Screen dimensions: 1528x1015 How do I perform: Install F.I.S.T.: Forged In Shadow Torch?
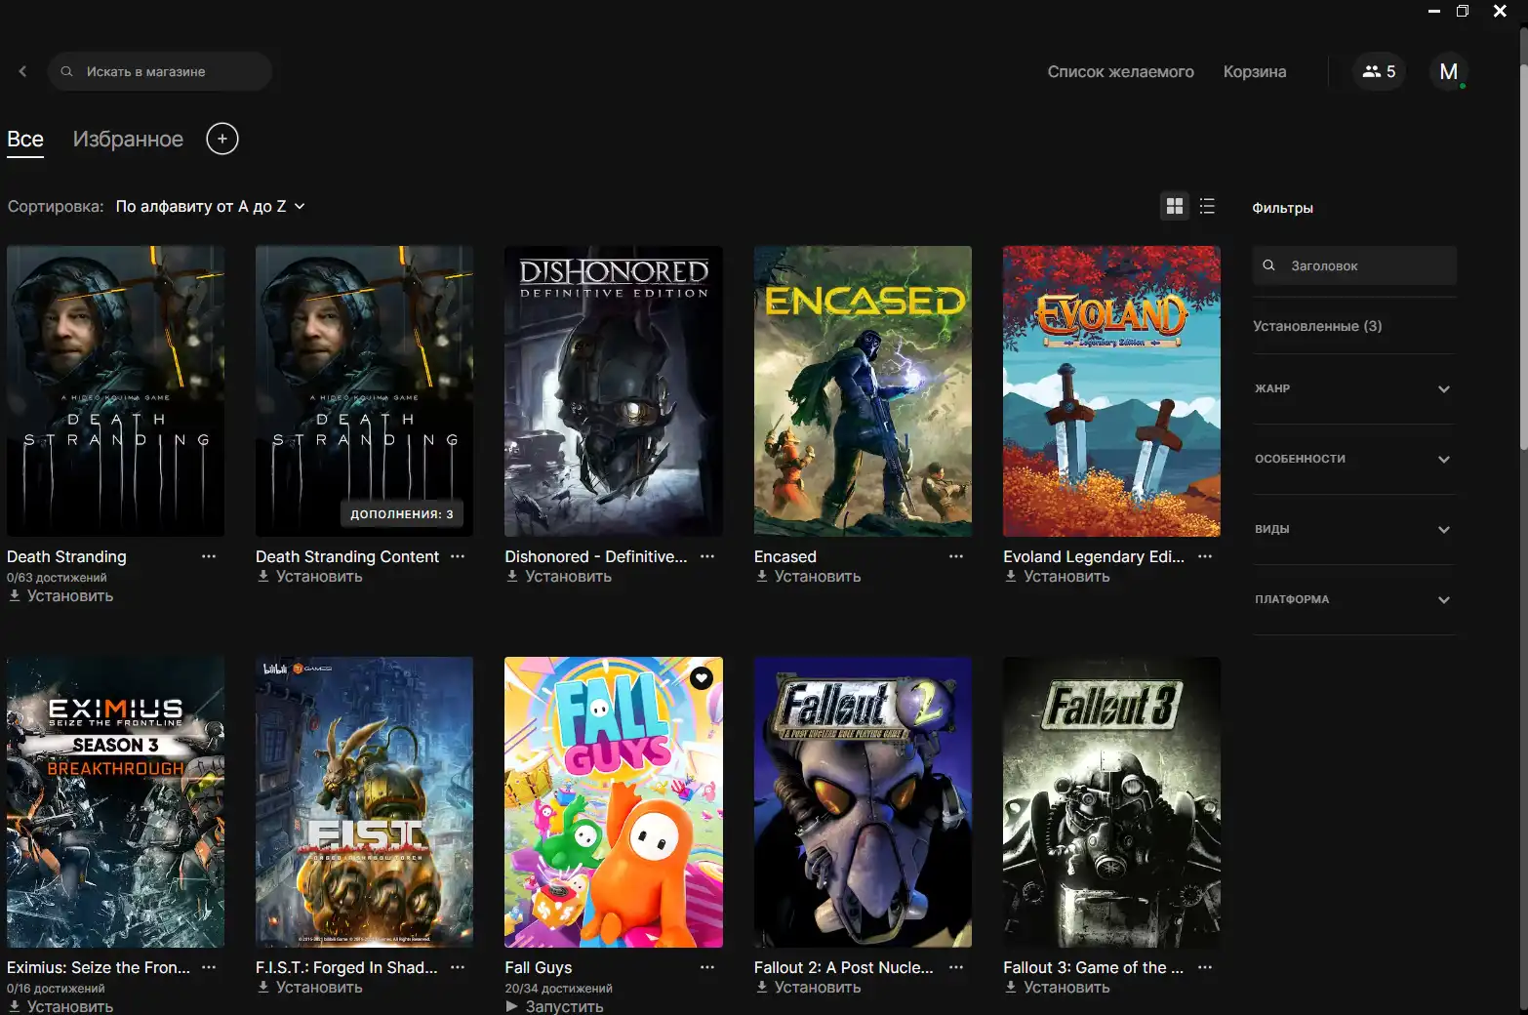[x=309, y=987]
